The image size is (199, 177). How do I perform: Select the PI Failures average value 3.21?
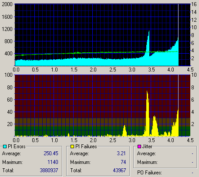pyautogui.click(x=121, y=153)
